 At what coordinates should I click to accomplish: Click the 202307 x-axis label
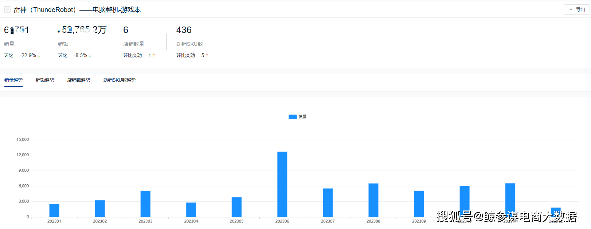point(328,221)
